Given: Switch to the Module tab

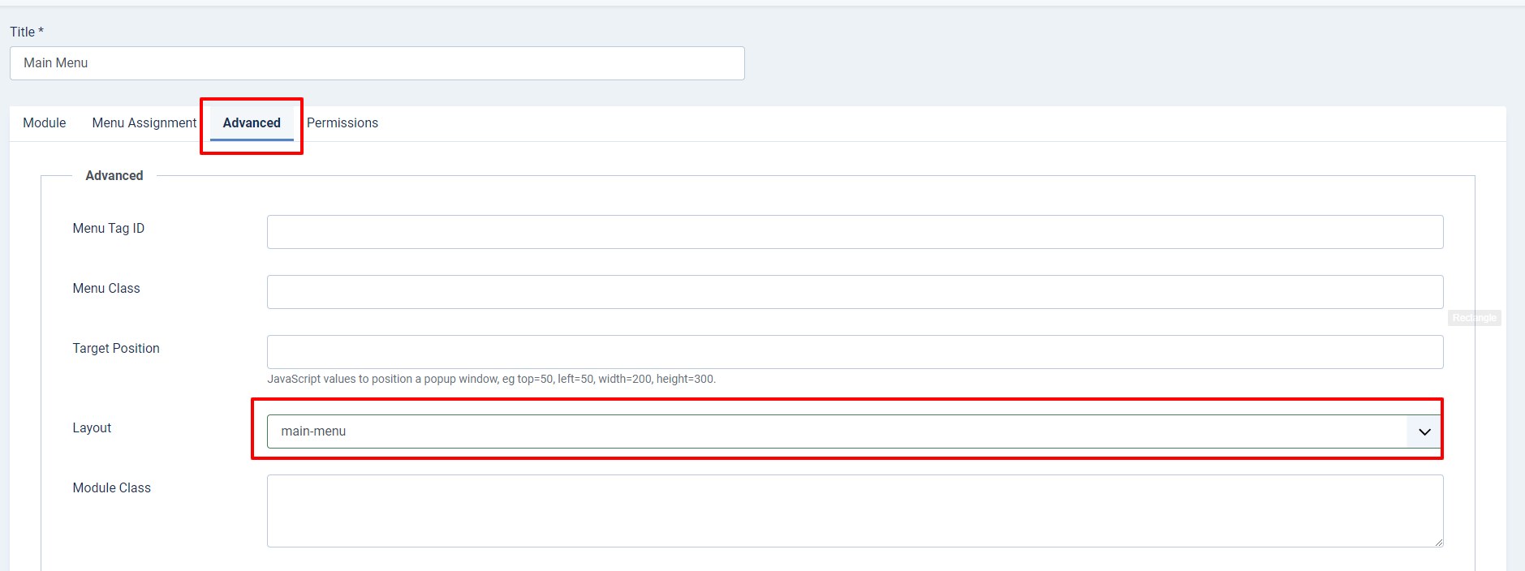Looking at the screenshot, I should 45,123.
